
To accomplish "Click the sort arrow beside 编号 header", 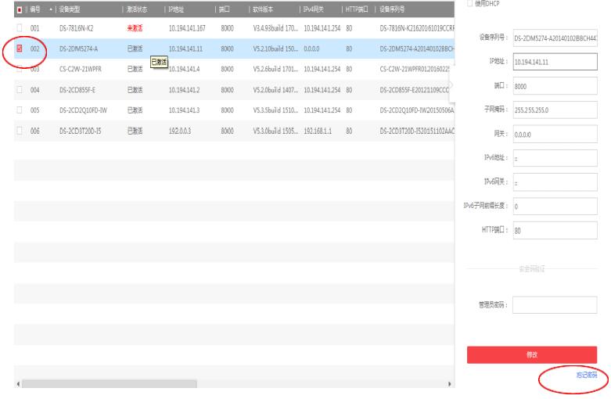I will (51, 9).
